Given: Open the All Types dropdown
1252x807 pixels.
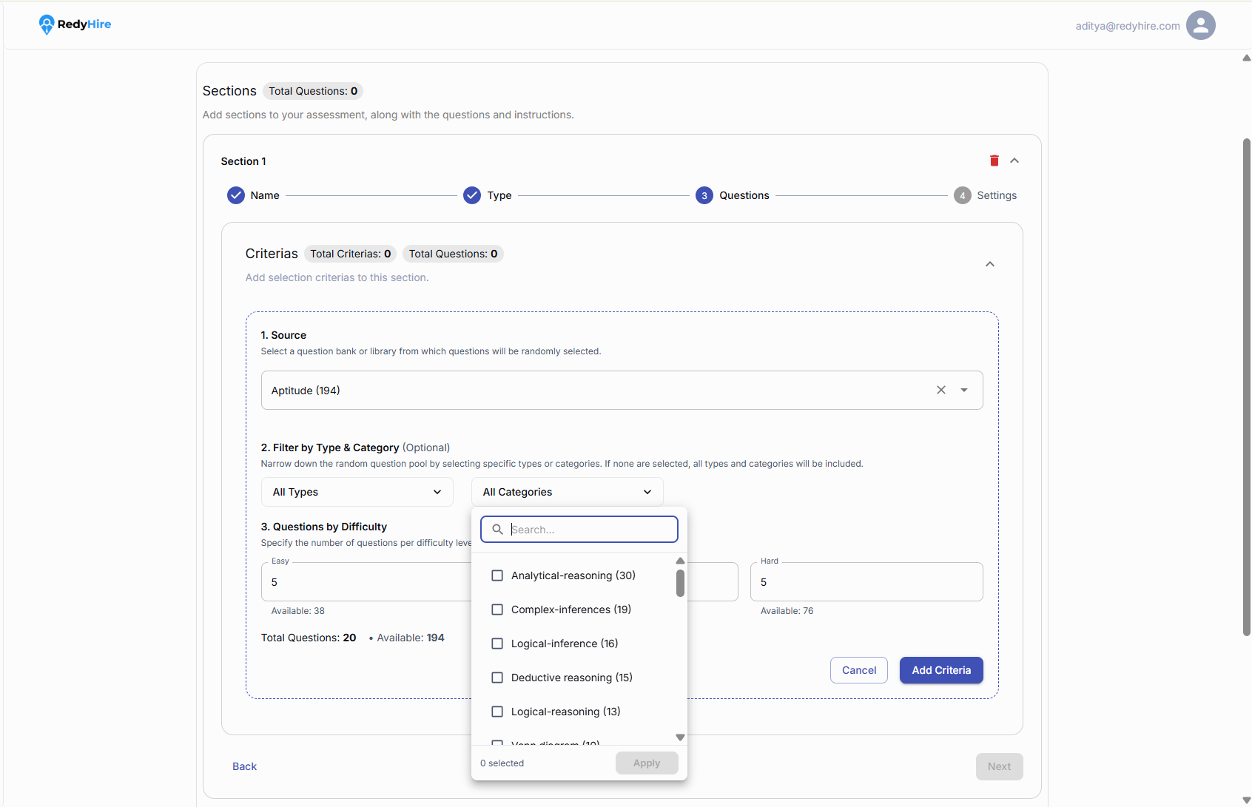Looking at the screenshot, I should 357,492.
